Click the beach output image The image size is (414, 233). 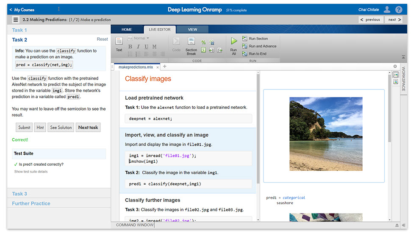(326, 134)
